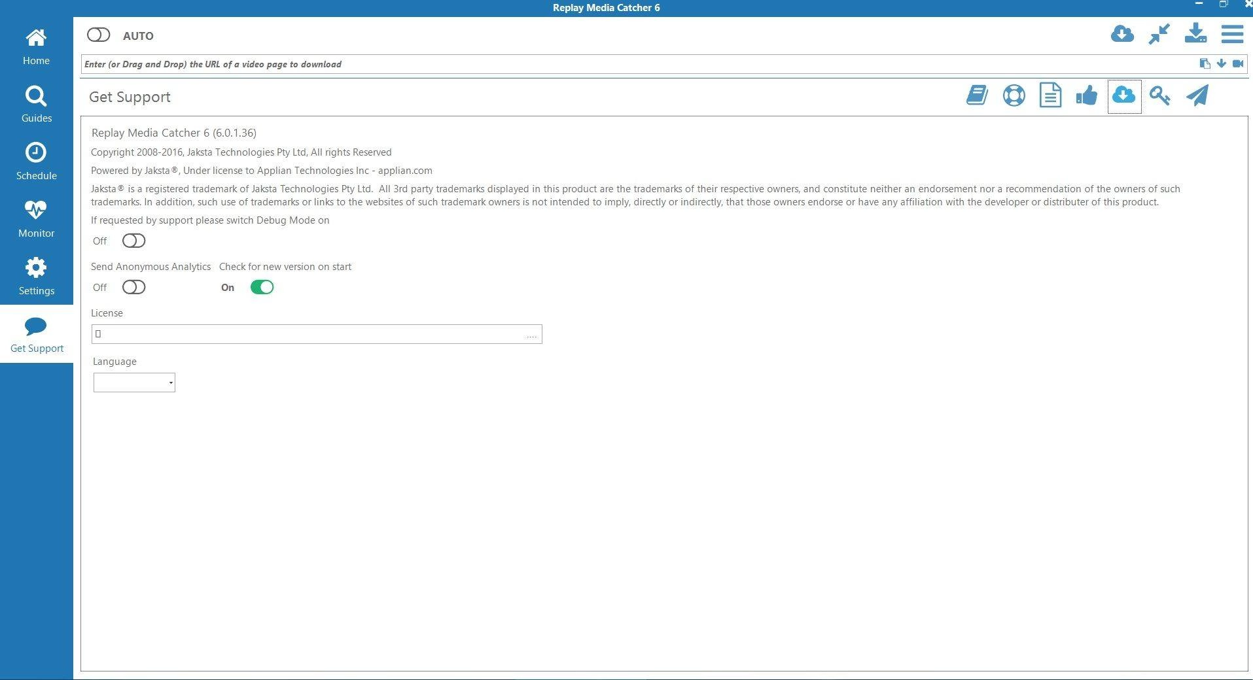This screenshot has width=1253, height=680.
Task: Enable Send Anonymous Analytics switch
Action: 133,287
